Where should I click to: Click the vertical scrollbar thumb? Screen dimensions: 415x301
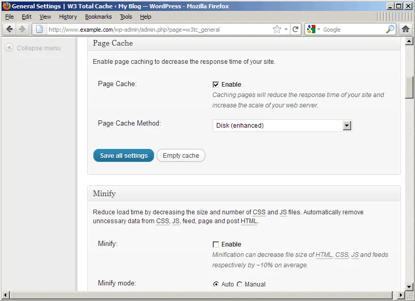tap(409, 87)
